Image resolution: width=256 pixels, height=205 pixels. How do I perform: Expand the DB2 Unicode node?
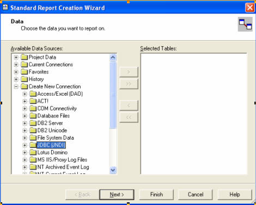(x=25, y=131)
